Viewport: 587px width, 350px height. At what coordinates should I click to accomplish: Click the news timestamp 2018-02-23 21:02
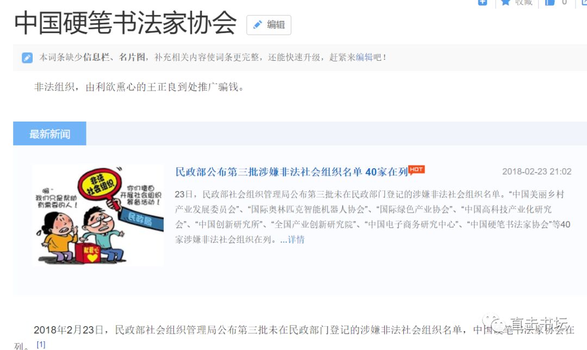click(536, 171)
